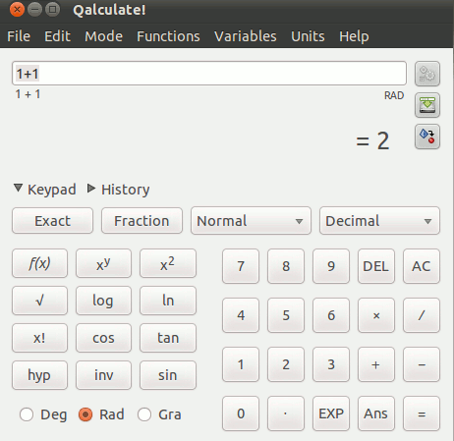Open the Units menu
Viewport: 454px width, 441px height.
click(x=308, y=36)
